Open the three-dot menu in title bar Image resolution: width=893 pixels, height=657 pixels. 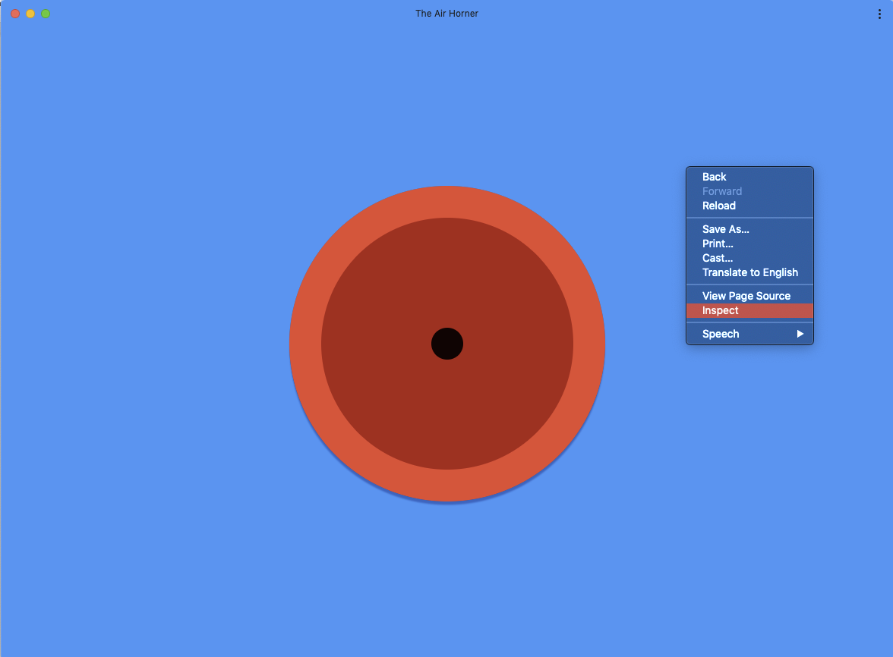879,14
